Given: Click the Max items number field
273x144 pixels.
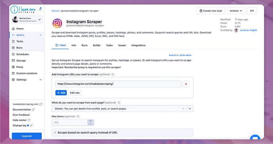Looking at the screenshot, I should [70, 123].
